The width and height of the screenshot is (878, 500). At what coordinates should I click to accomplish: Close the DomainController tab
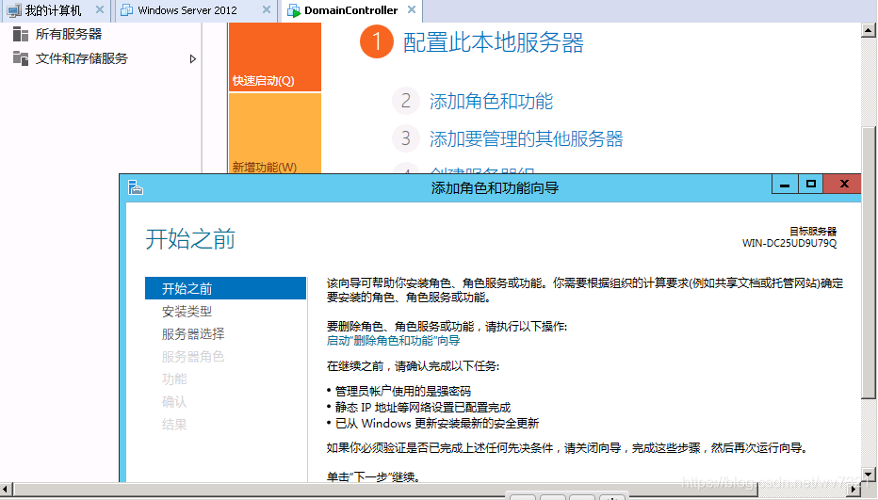click(x=412, y=9)
